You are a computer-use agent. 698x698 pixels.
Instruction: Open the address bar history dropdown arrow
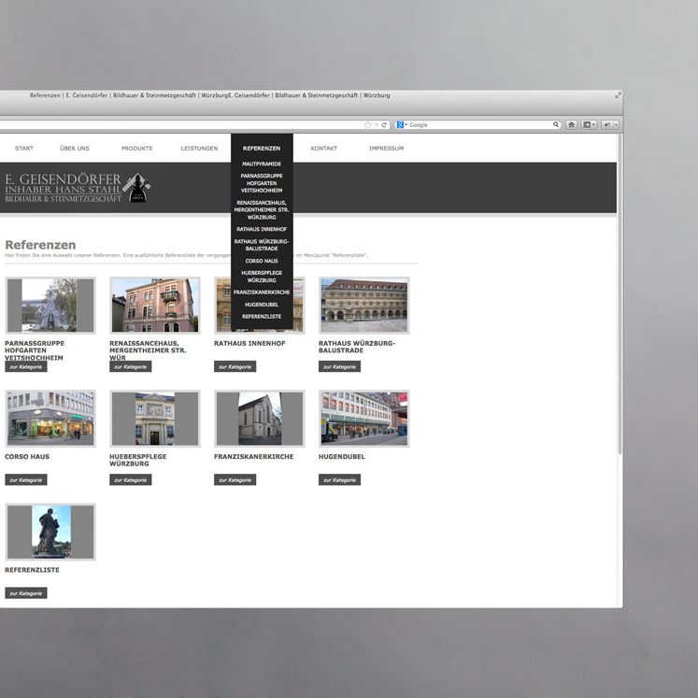pos(376,124)
